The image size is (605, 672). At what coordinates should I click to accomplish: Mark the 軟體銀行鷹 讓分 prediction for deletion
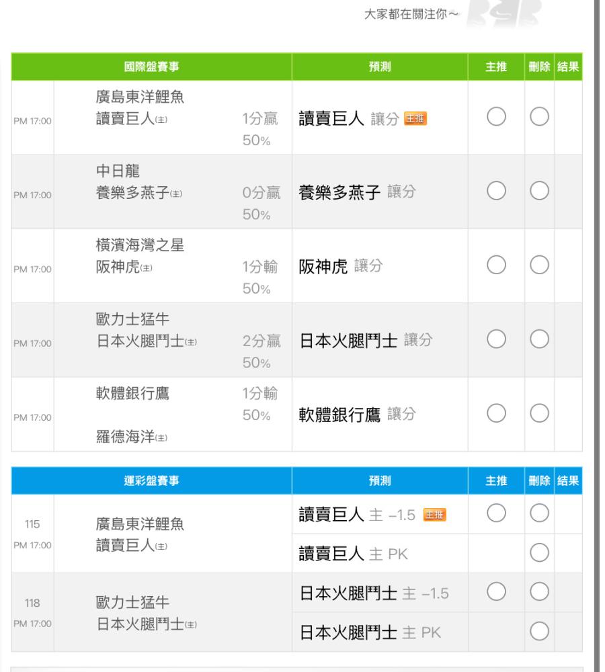click(539, 414)
